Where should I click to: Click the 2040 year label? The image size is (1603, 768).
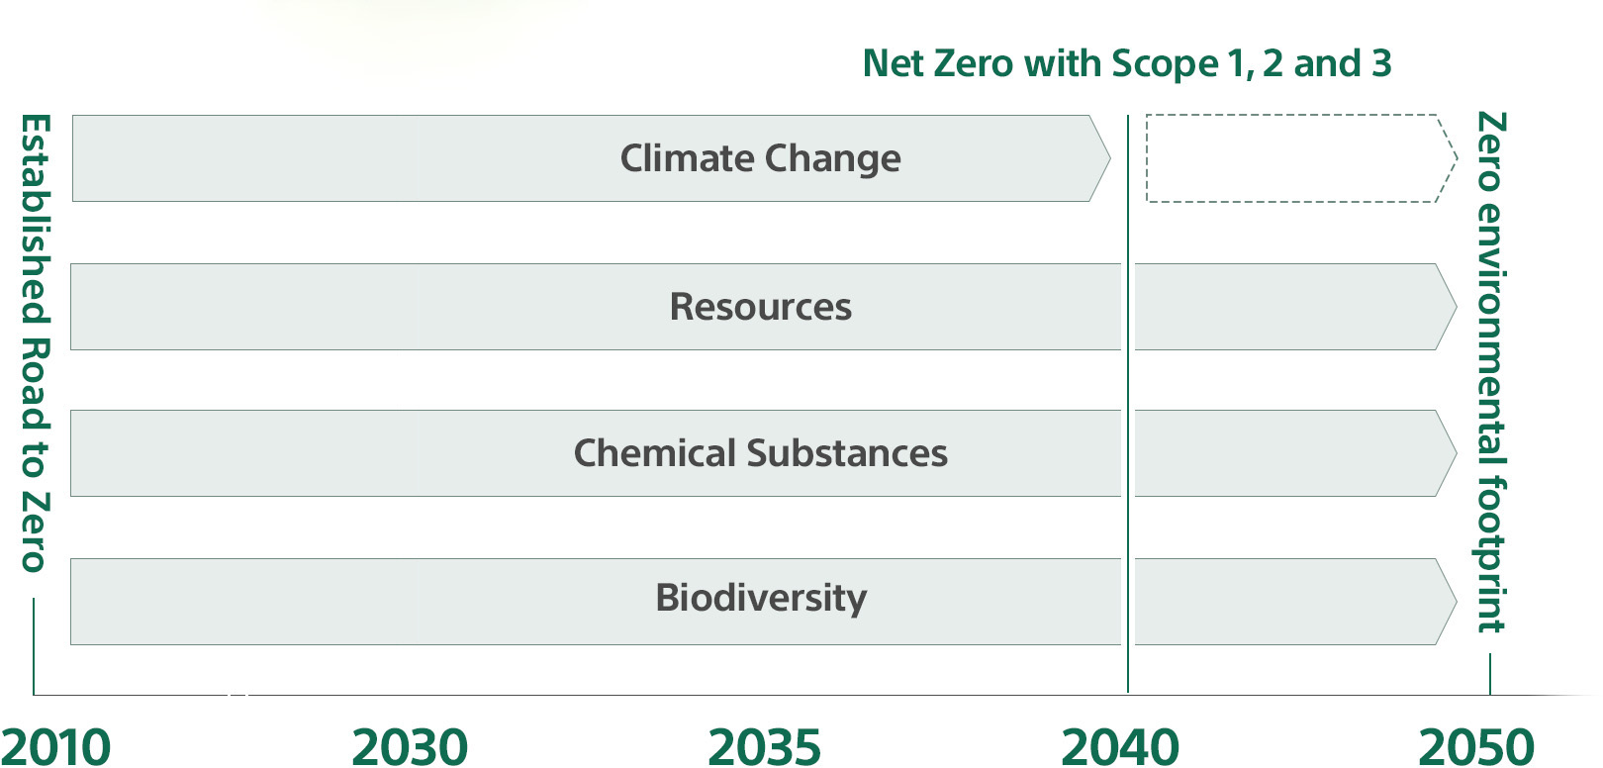1120,746
